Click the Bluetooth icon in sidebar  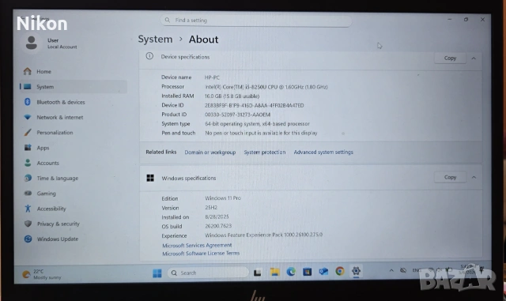coord(28,102)
